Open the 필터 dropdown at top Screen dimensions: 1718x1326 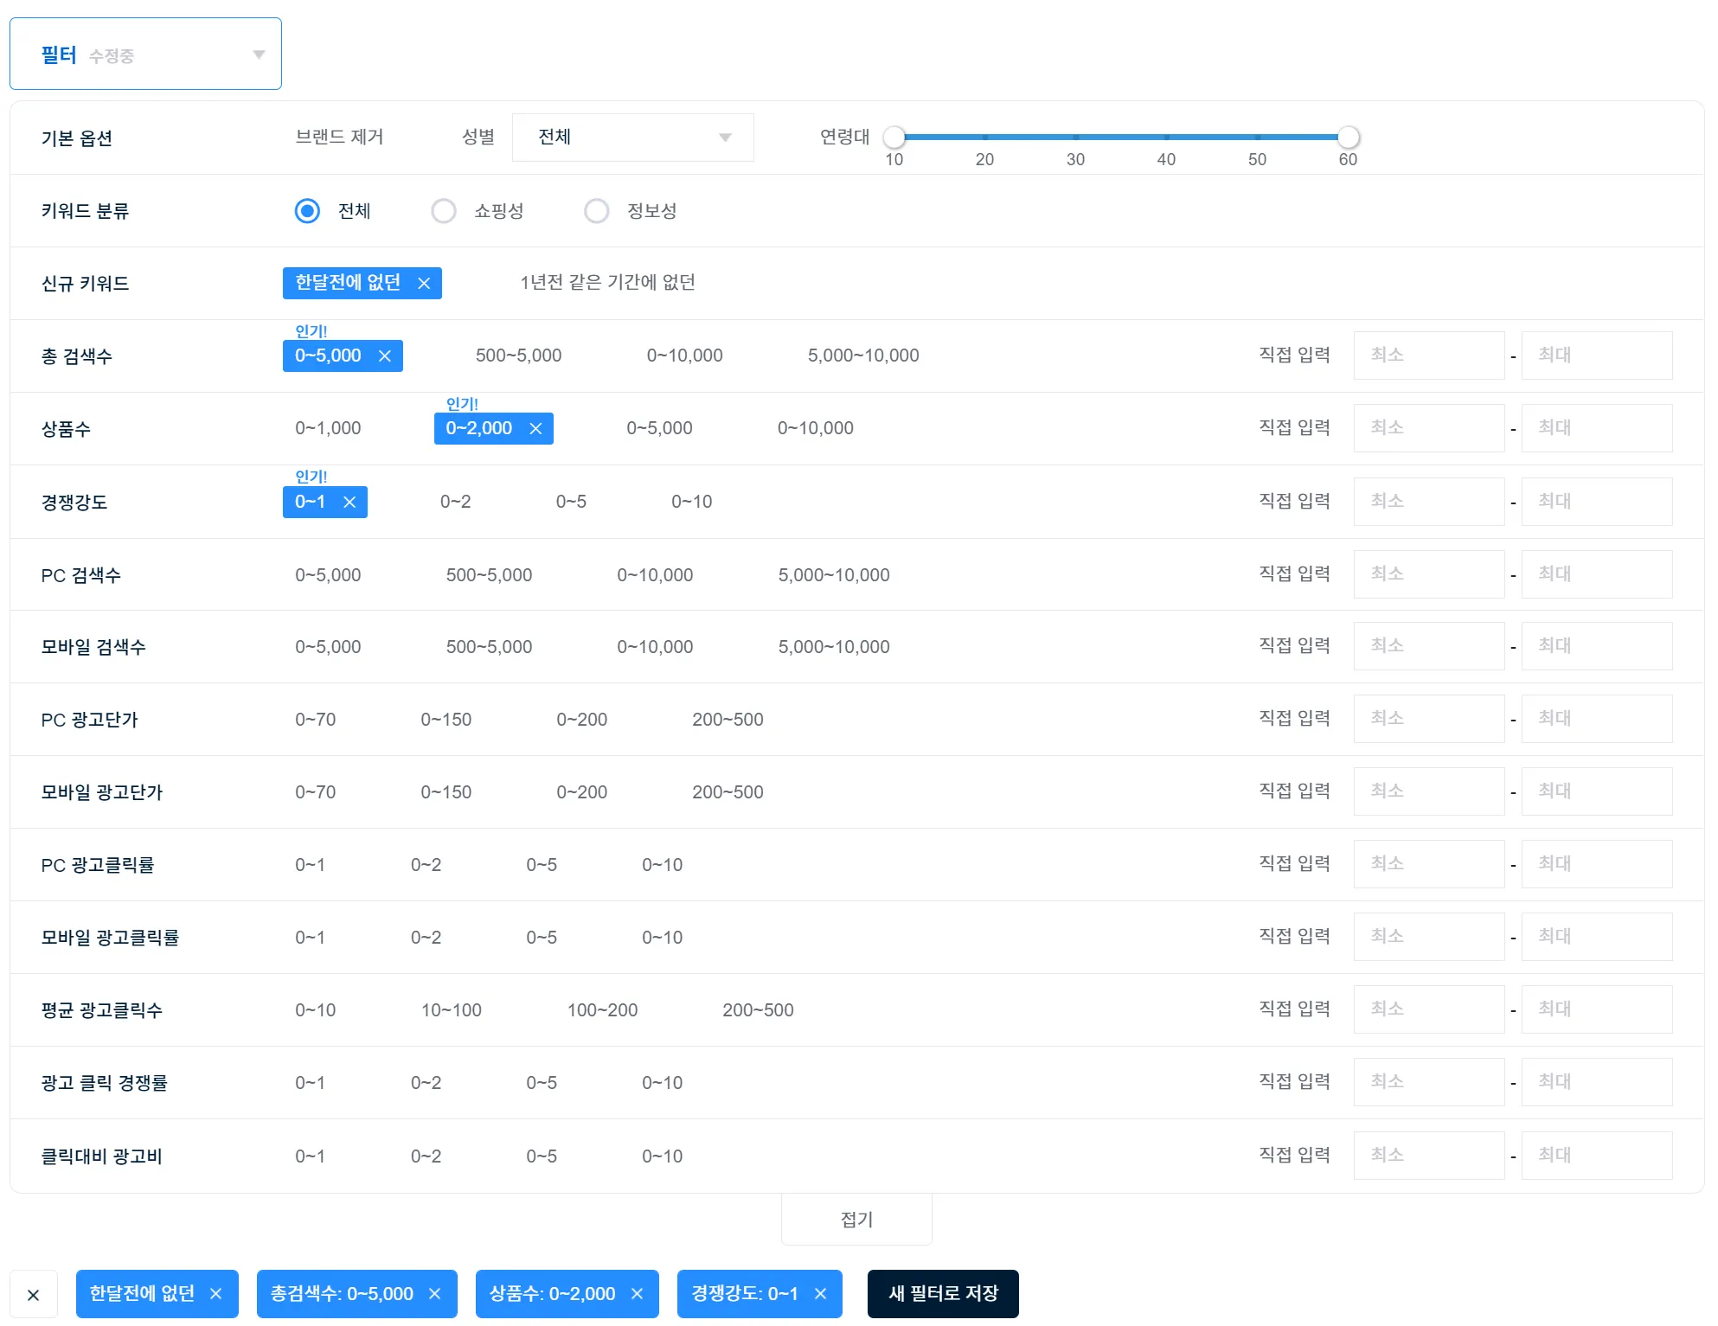coord(145,54)
